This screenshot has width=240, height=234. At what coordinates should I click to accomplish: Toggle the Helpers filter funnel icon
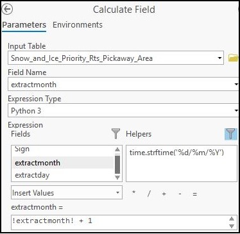(x=231, y=134)
